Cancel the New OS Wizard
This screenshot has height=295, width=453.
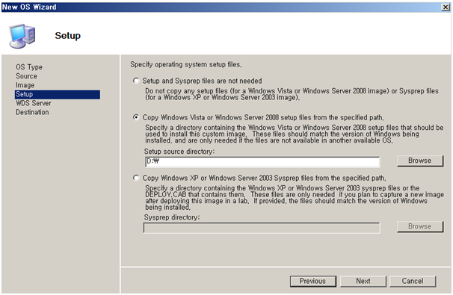pyautogui.click(x=413, y=281)
